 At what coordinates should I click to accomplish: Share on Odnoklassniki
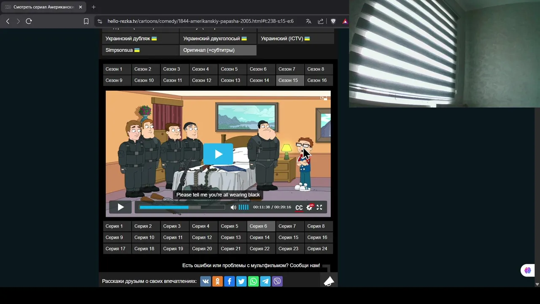217,281
